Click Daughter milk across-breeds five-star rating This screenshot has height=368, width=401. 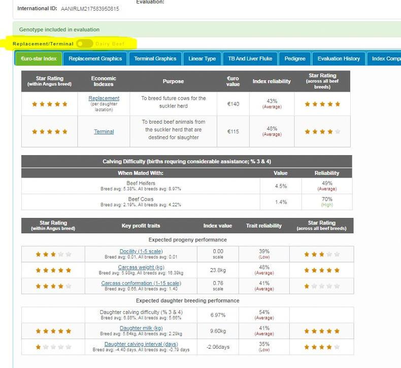pyautogui.click(x=322, y=331)
